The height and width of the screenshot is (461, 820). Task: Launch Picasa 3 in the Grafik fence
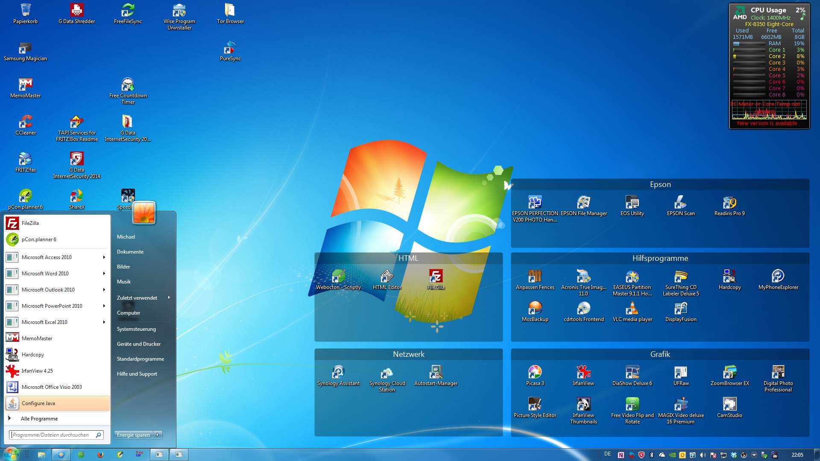pos(535,376)
